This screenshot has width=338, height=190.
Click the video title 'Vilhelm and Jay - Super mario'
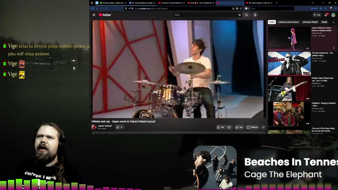coord(123,121)
